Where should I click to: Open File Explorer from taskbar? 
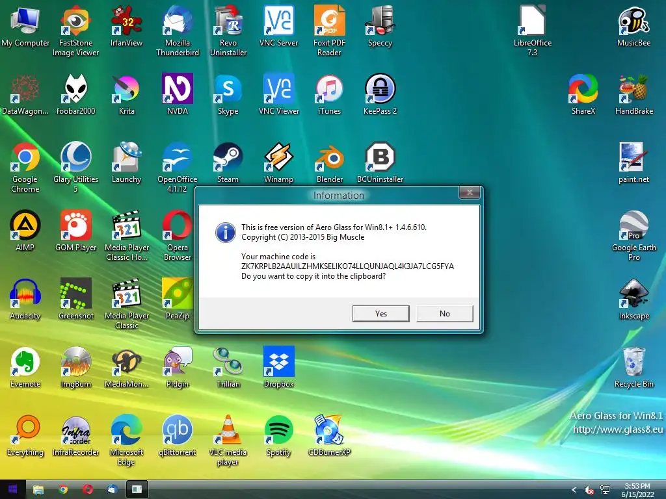click(x=38, y=490)
